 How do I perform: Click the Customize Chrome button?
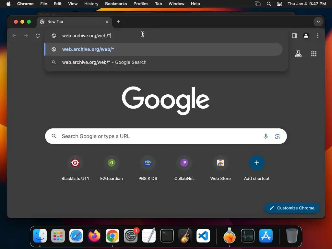(x=292, y=208)
